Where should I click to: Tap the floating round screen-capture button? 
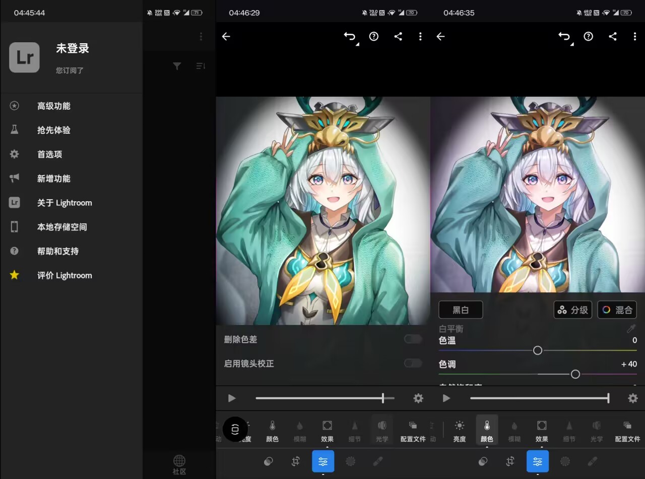[x=235, y=429]
